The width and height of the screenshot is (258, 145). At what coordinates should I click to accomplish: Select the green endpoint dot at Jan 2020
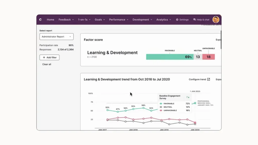coord(195,103)
